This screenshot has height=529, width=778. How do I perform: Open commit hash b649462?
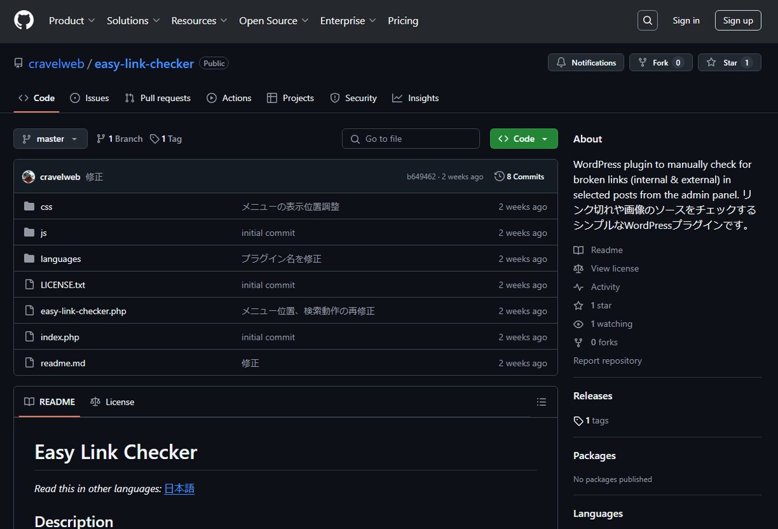tap(421, 176)
